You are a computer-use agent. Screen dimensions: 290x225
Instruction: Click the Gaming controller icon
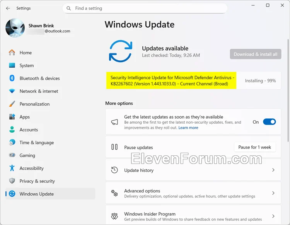pos(12,155)
